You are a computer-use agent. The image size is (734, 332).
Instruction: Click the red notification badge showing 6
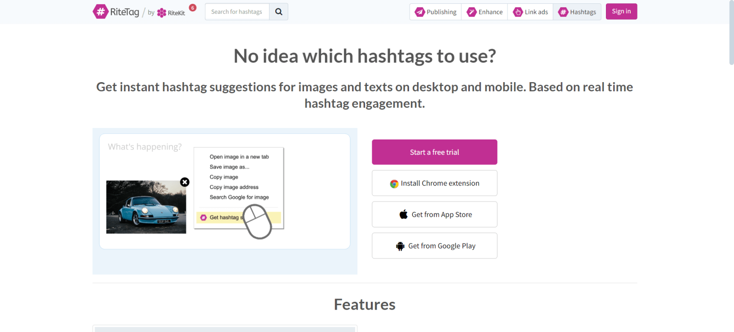tap(192, 7)
